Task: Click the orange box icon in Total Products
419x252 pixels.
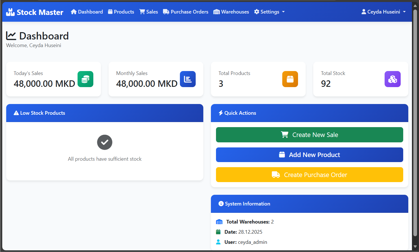Action: (290, 79)
